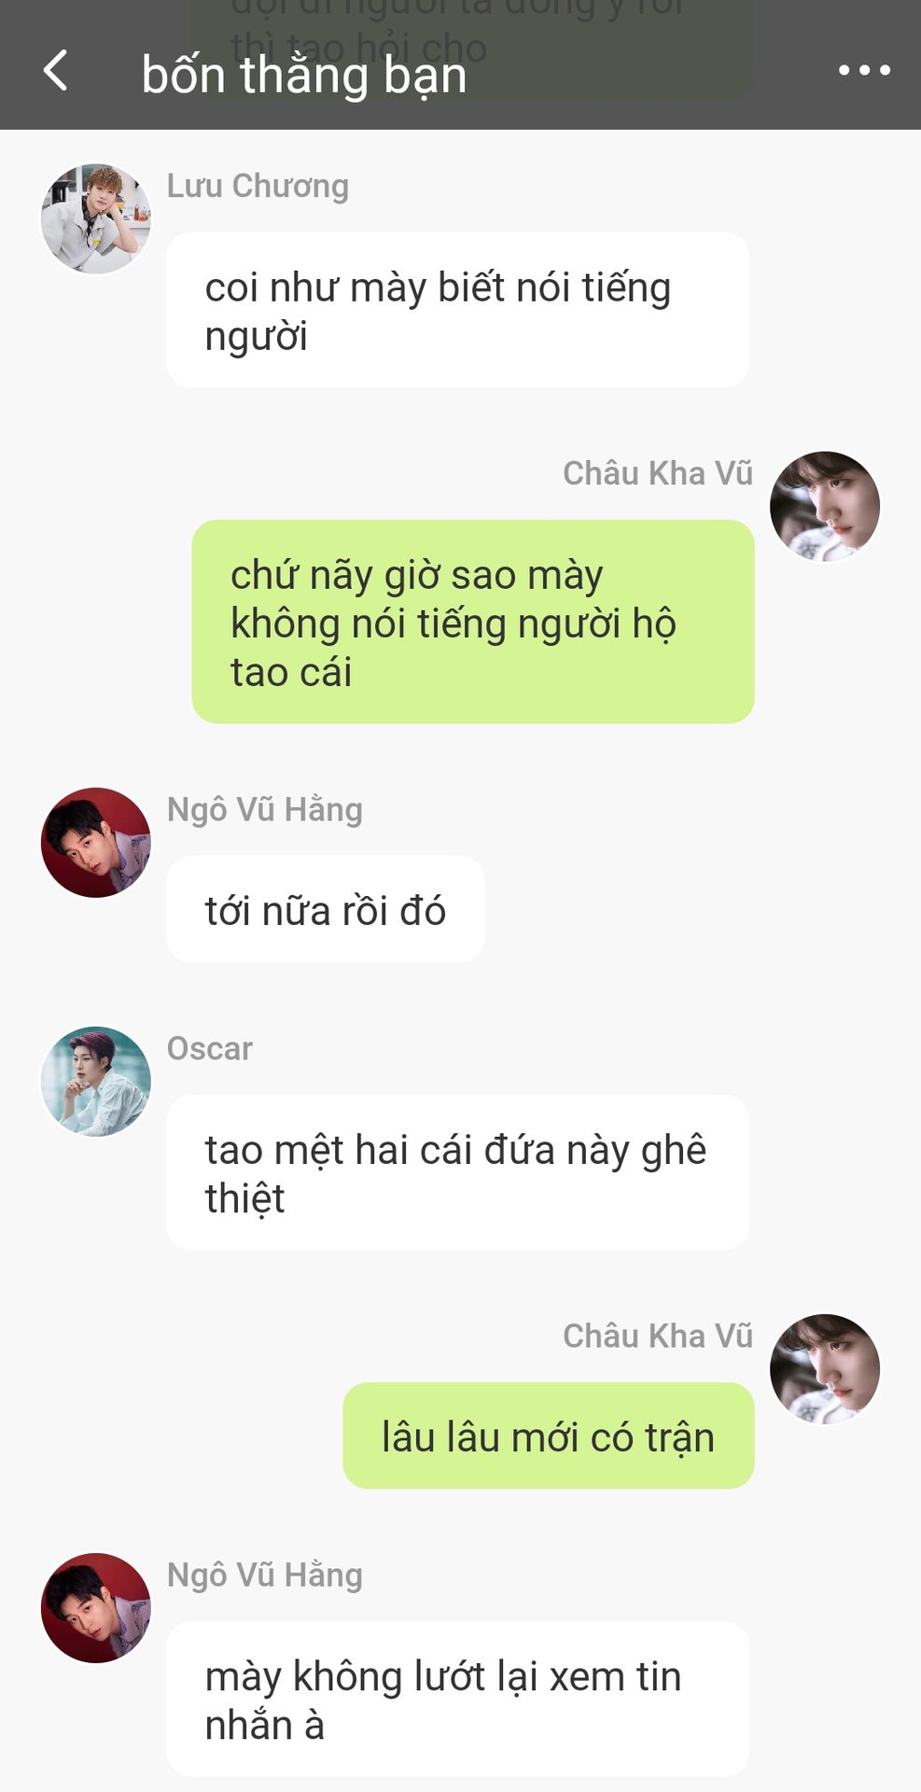The image size is (921, 1792).
Task: Tap sender name 'Lưu Chương'
Action: tap(258, 186)
